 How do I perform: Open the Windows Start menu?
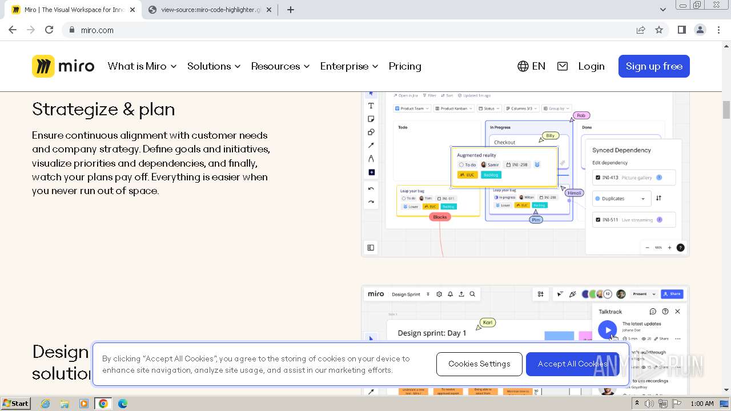(x=16, y=404)
